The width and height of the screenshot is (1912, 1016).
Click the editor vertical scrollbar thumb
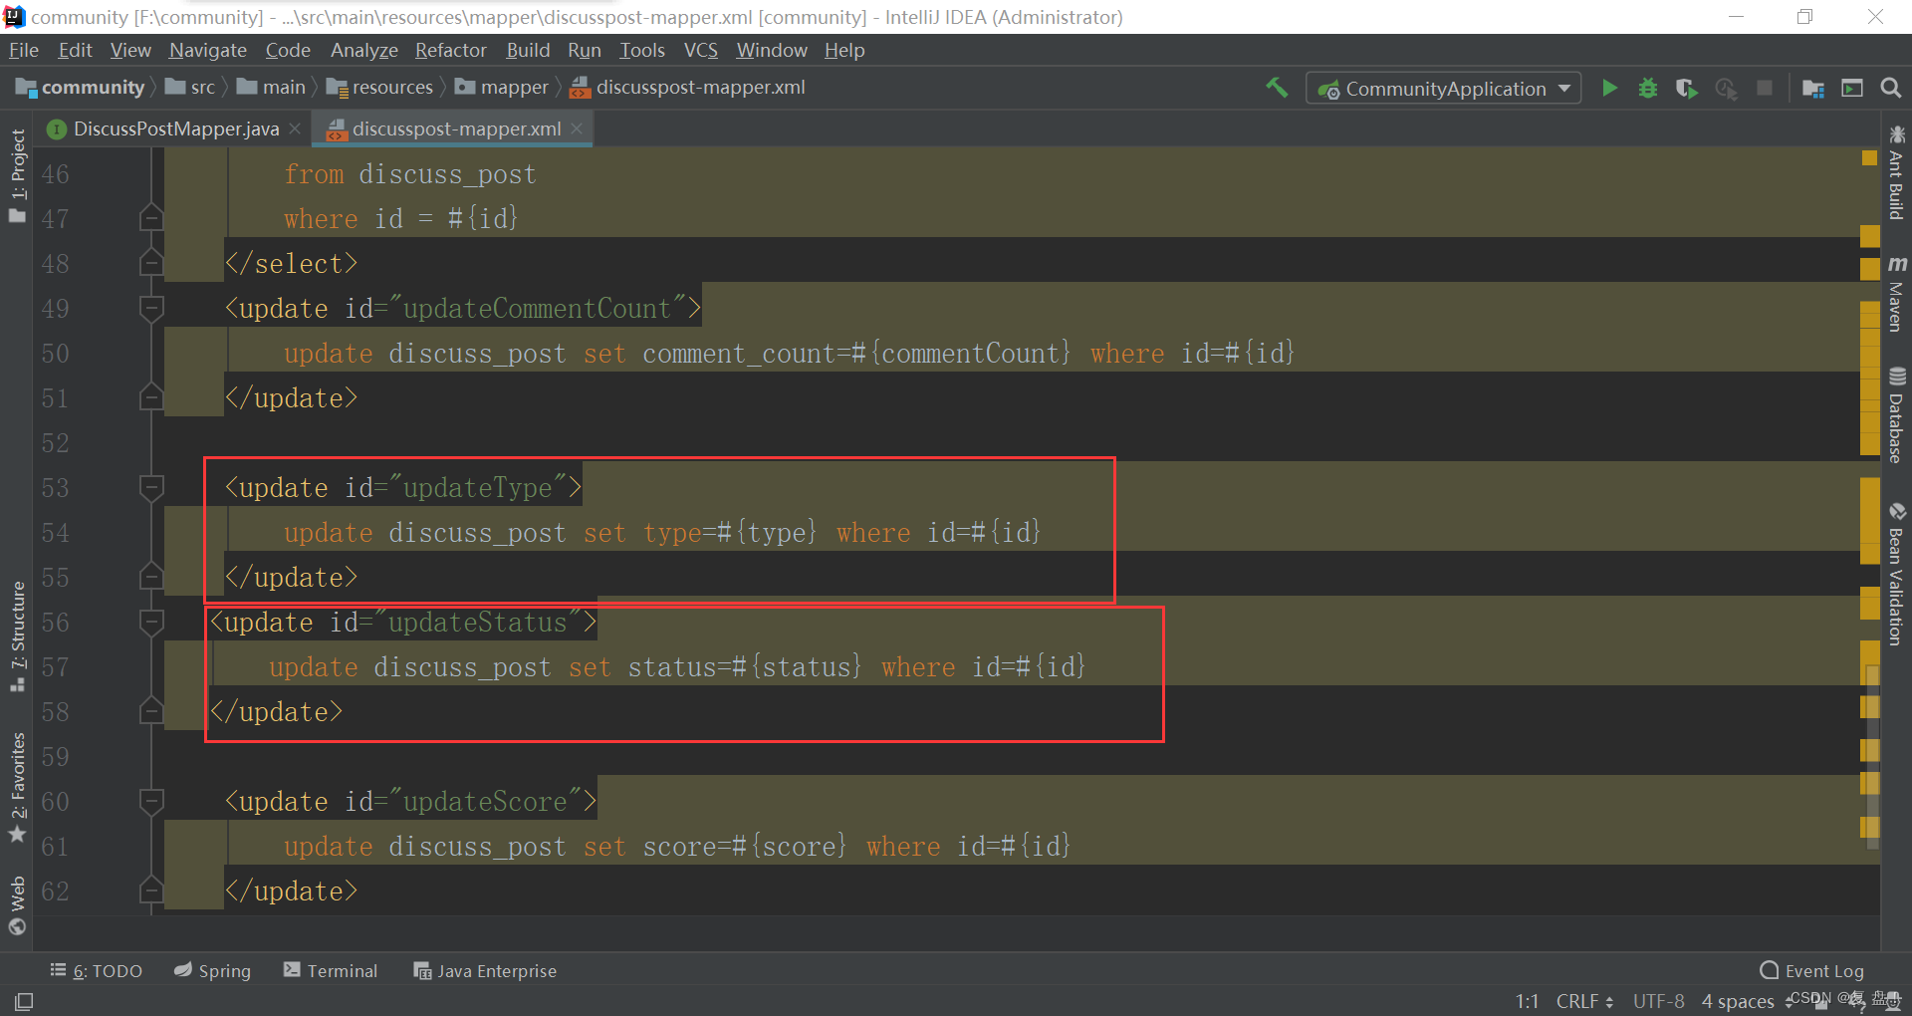(x=1873, y=756)
